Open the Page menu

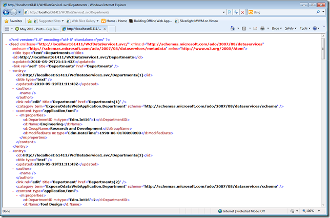click(277, 28)
